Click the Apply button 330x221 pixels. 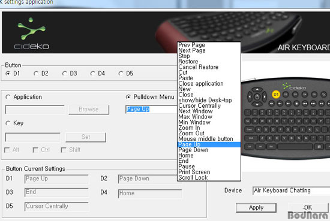[256, 208]
